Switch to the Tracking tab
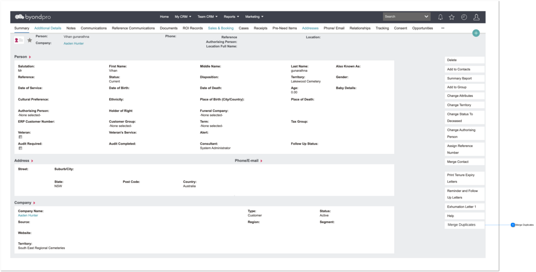 click(382, 28)
